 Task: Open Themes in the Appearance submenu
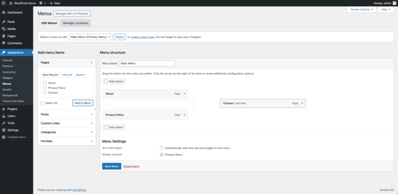[7, 60]
